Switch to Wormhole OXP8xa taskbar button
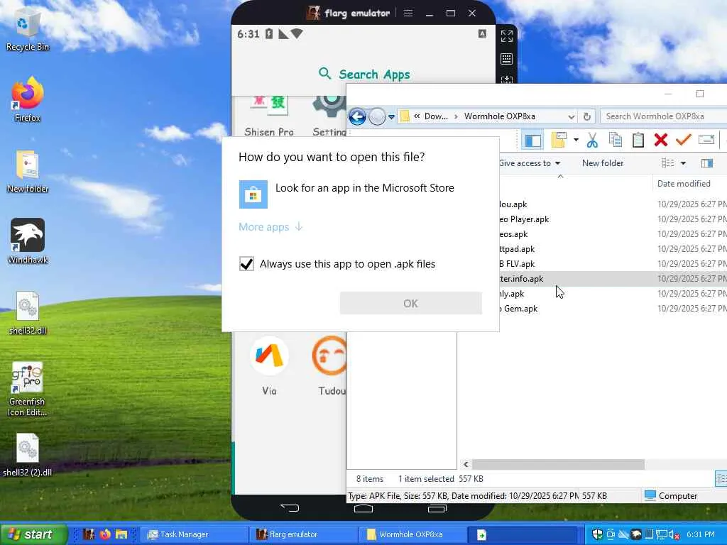Image resolution: width=727 pixels, height=545 pixels. click(x=412, y=534)
